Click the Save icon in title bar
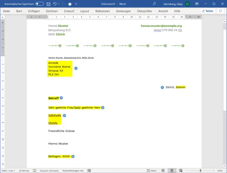Image resolution: width=227 pixels, height=173 pixels. pyautogui.click(x=48, y=4)
